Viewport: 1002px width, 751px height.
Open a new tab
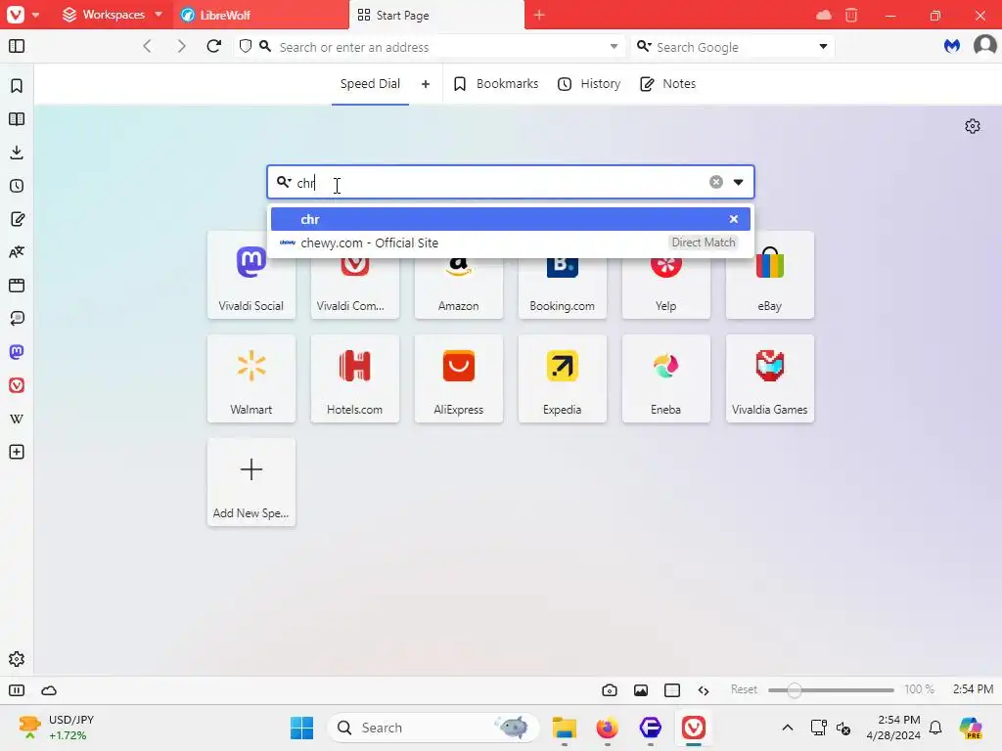(x=539, y=15)
